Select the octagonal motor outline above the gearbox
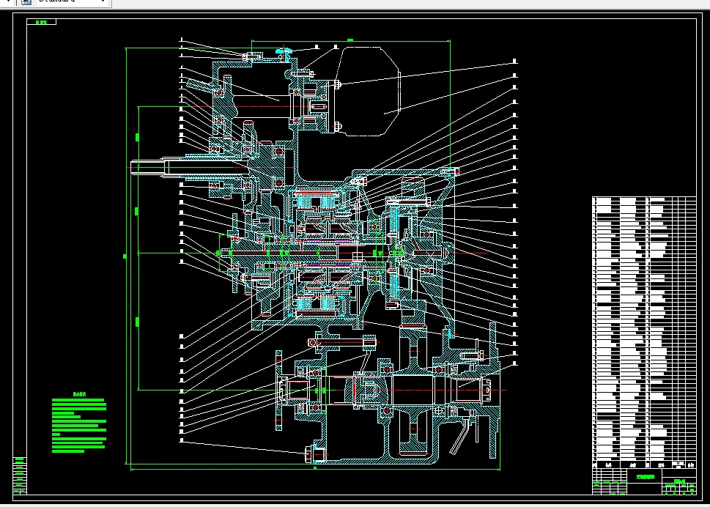 point(368,91)
